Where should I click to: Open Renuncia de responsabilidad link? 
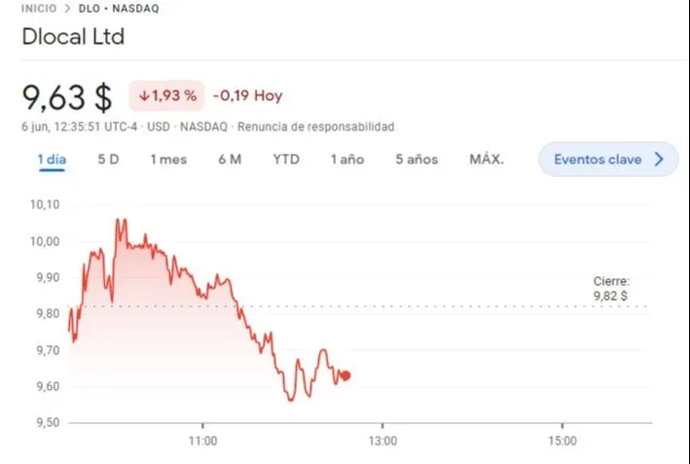coord(315,126)
